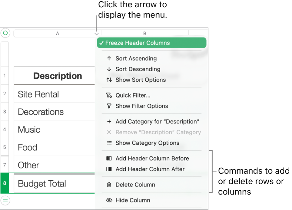This screenshot has width=292, height=210.
Task: Click the Delete Column command
Action: coord(135,185)
